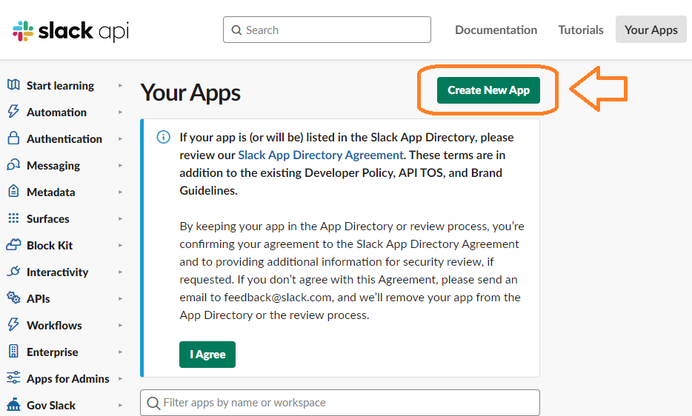Select Messaging in the sidebar

pyautogui.click(x=53, y=165)
